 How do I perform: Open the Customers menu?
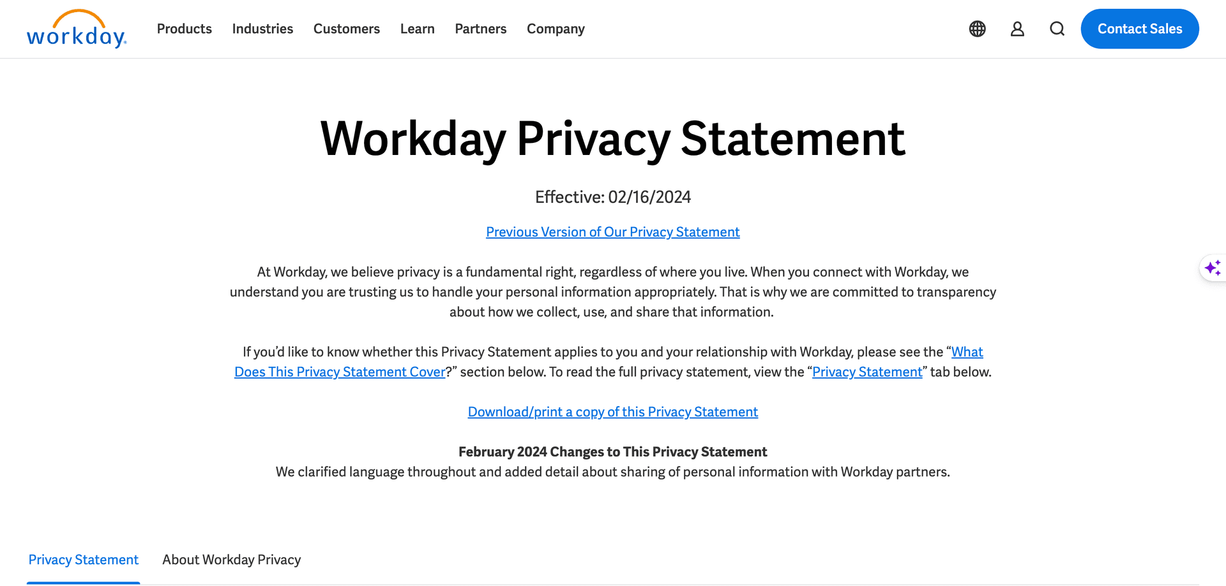click(347, 29)
